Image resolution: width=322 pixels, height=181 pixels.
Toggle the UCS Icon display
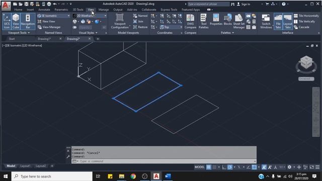7,21
